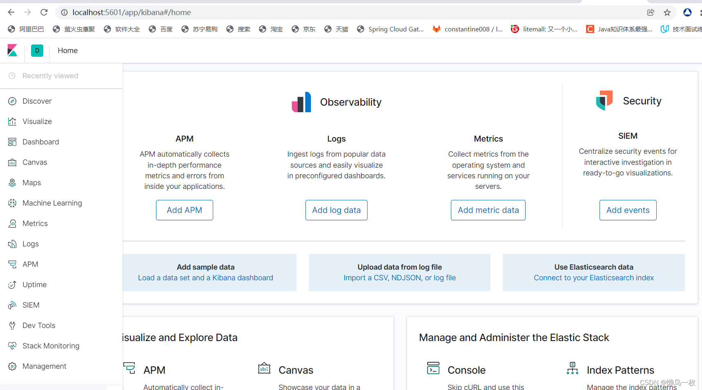Screen dimensions: 702x390
Task: Open Import a CSV, NDJSON, or log file link
Action: point(400,278)
